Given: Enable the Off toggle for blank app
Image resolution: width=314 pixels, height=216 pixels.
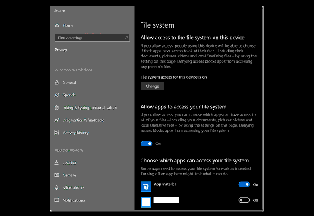Looking at the screenshot, I should (244, 200).
